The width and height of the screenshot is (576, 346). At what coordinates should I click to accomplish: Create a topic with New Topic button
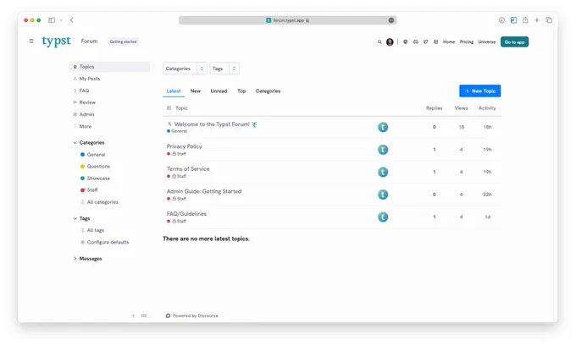click(x=479, y=91)
